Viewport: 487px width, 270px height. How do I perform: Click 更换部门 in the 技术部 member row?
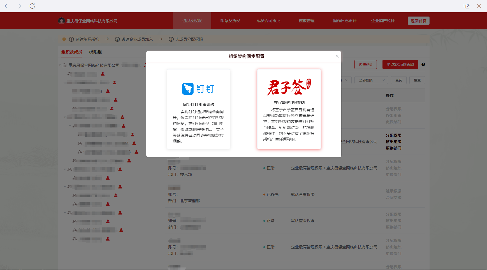pyautogui.click(x=393, y=174)
